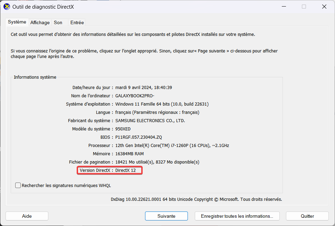Click the DirectX 12 version value
The height and width of the screenshot is (226, 335).
125,170
